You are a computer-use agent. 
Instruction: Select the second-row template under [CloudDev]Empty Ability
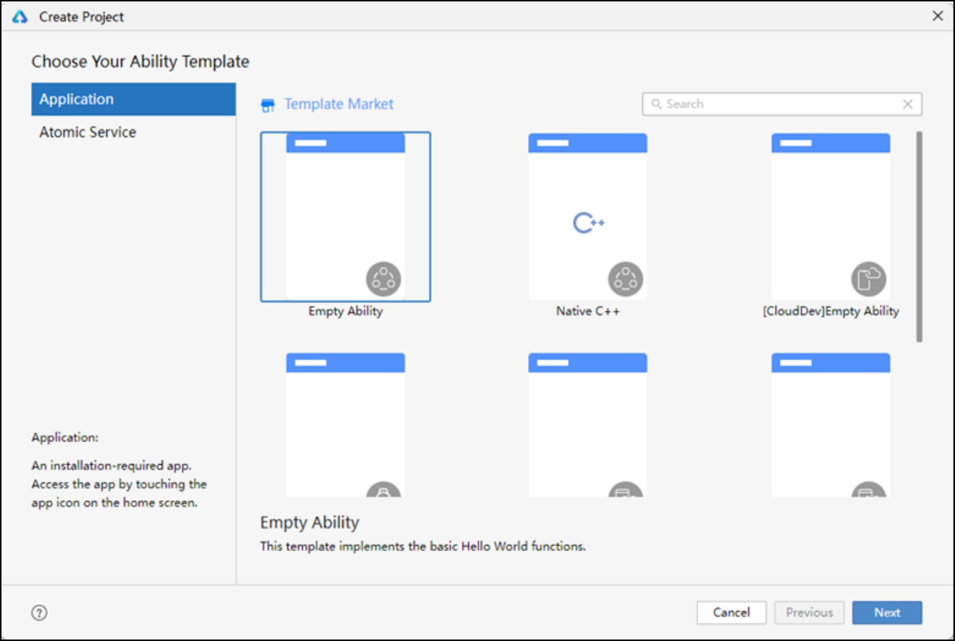tap(830, 425)
